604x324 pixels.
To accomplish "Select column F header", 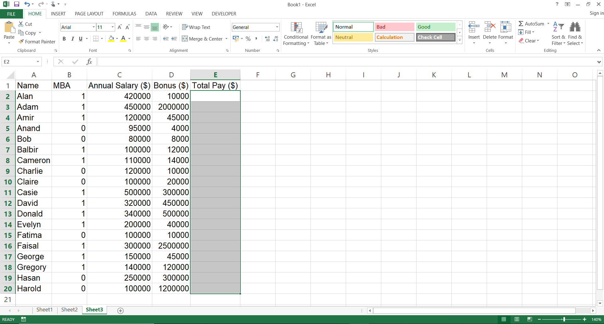I will coord(258,75).
